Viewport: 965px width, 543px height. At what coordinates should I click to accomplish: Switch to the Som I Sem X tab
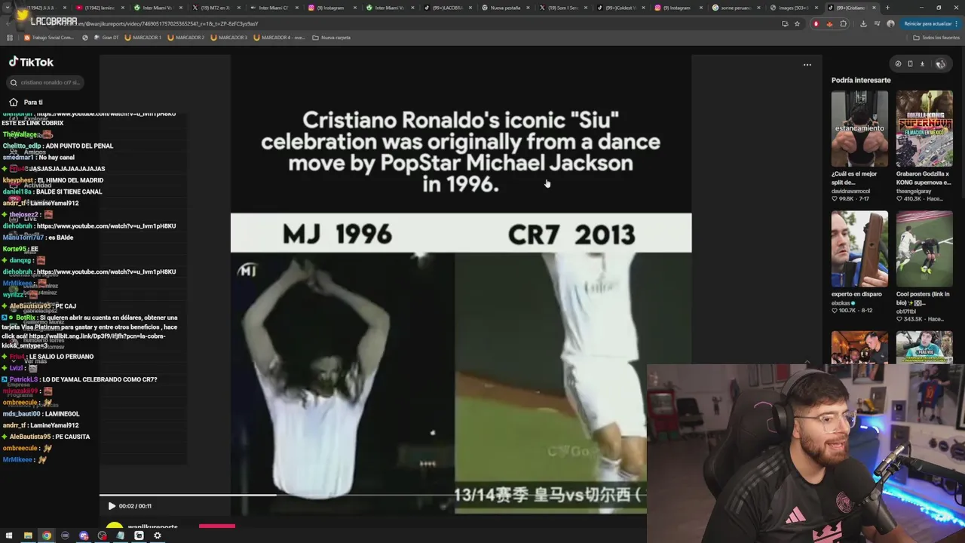pos(562,8)
